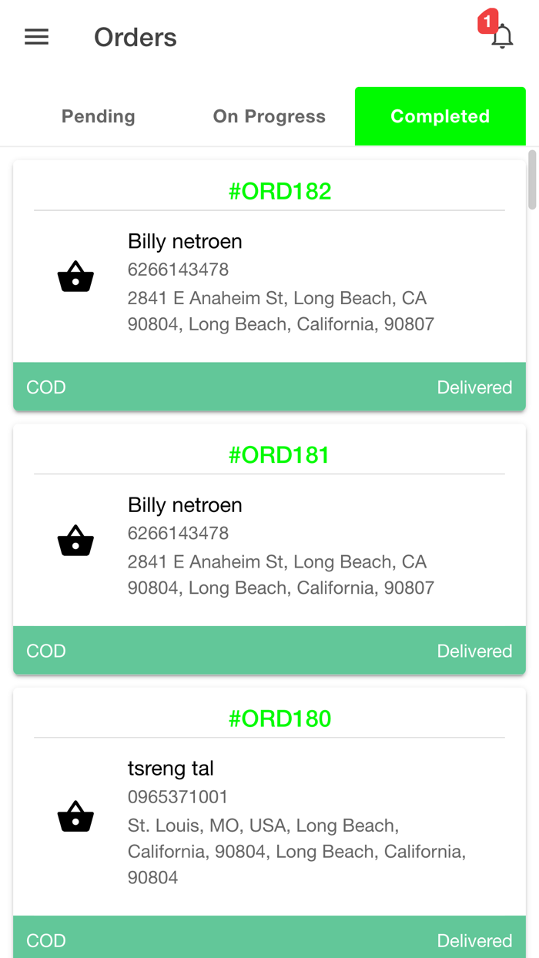Select customer name tsreng tal

coord(171,769)
